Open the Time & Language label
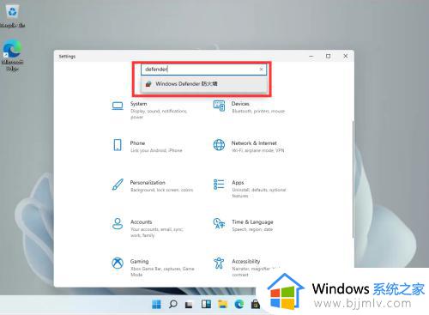The height and width of the screenshot is (315, 429). point(252,222)
